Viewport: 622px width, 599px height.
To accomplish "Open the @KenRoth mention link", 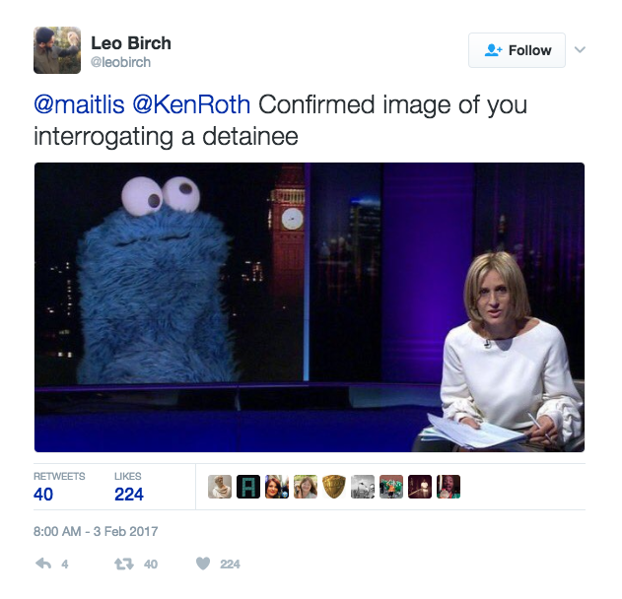I will point(191,104).
